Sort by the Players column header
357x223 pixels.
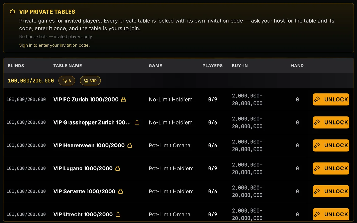[x=213, y=66]
